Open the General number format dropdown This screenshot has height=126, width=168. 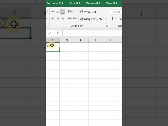tap(116, 12)
